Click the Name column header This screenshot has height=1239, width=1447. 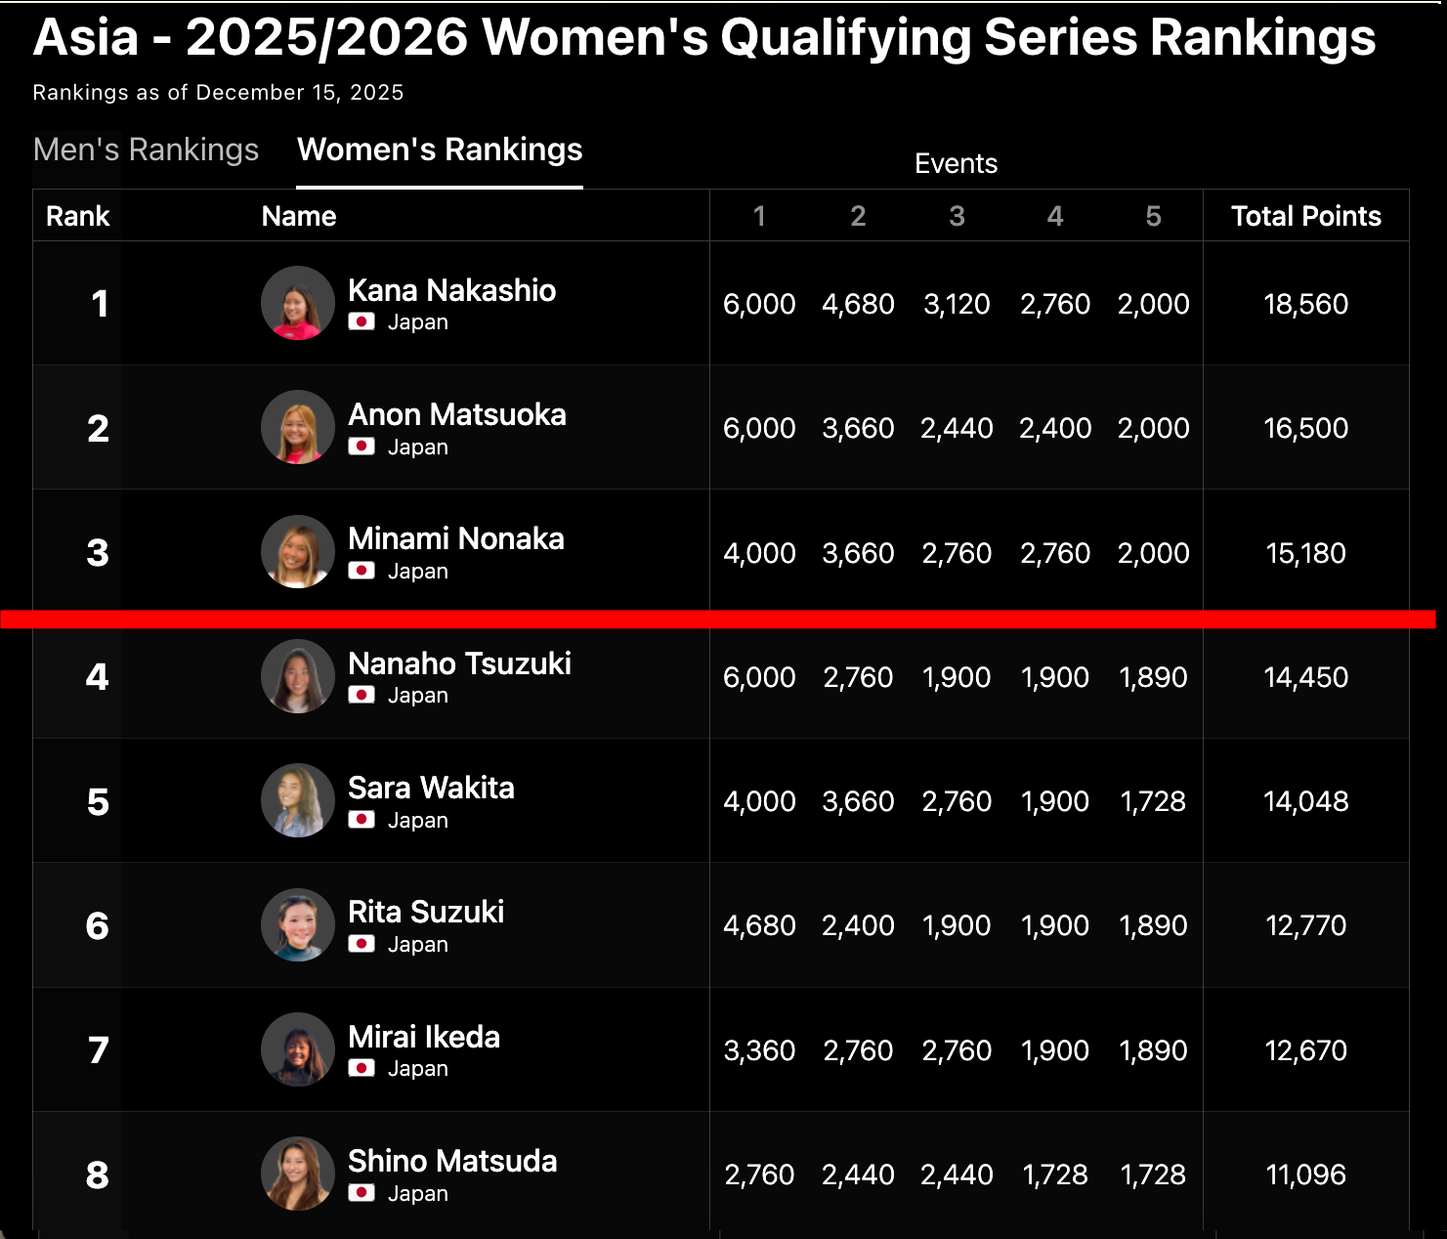pos(299,216)
